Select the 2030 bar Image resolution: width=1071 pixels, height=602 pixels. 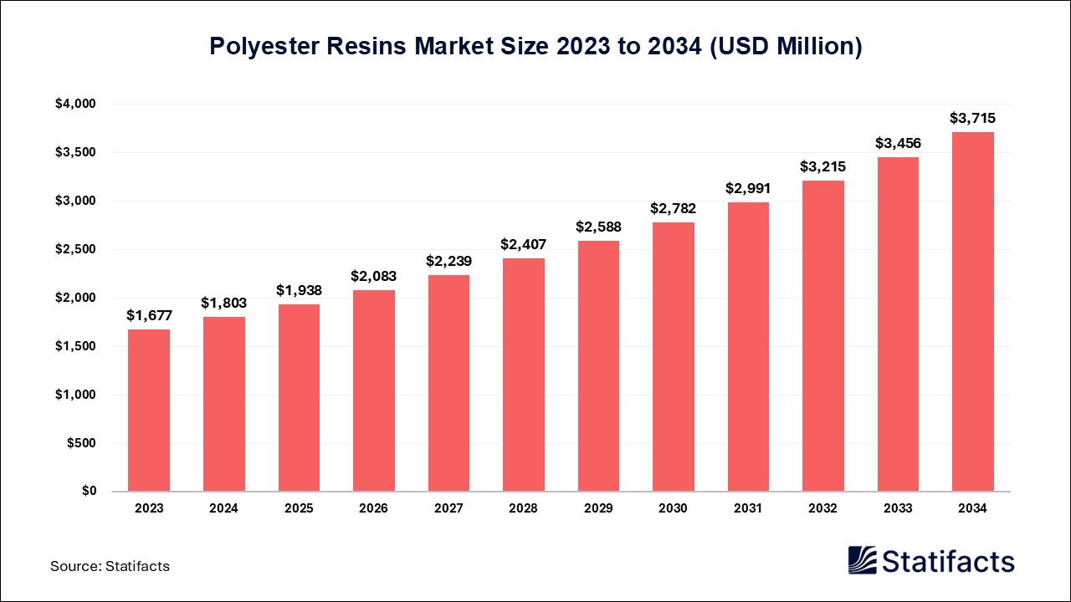[x=674, y=357]
